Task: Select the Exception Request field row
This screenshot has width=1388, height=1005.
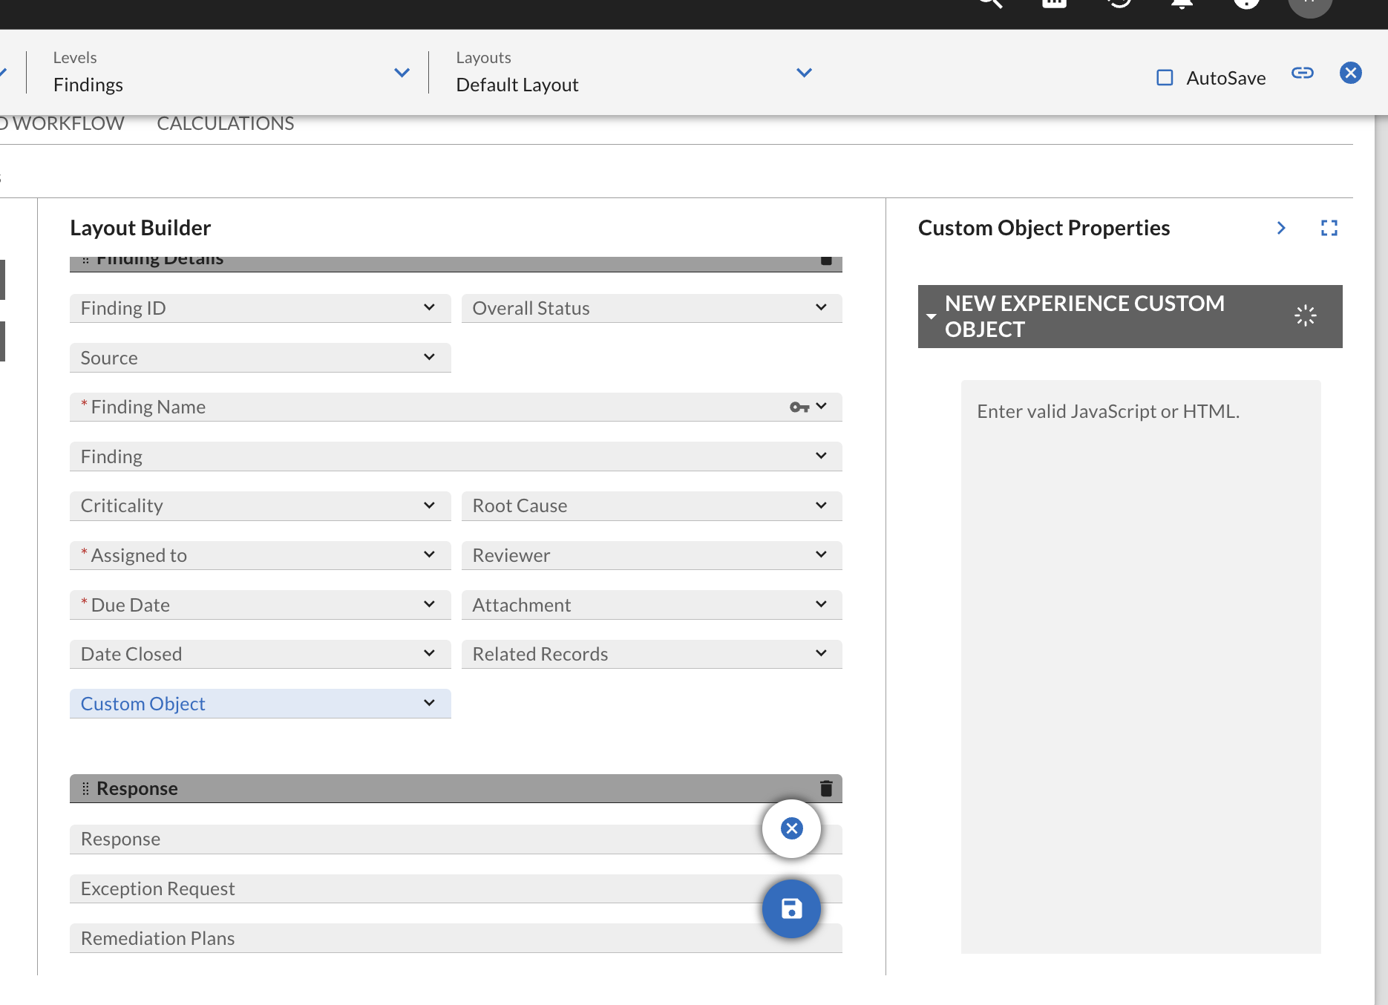Action: (x=456, y=888)
